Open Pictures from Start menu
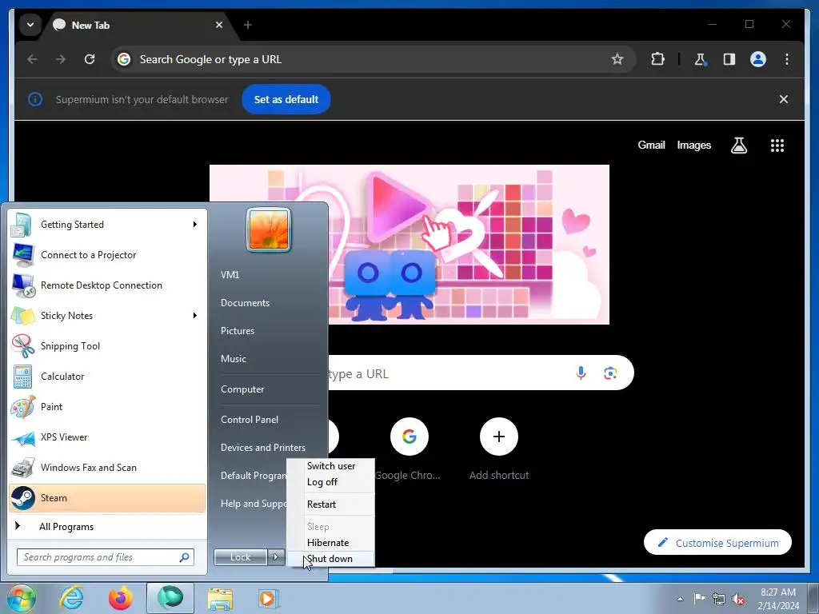Viewport: 819px width, 614px height. pos(238,331)
